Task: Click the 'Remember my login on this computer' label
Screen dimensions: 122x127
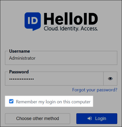Action: pyautogui.click(x=53, y=102)
